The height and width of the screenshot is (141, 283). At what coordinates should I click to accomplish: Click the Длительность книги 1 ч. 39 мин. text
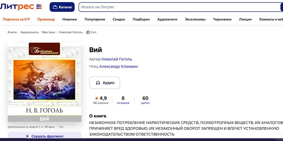[x=31, y=127]
